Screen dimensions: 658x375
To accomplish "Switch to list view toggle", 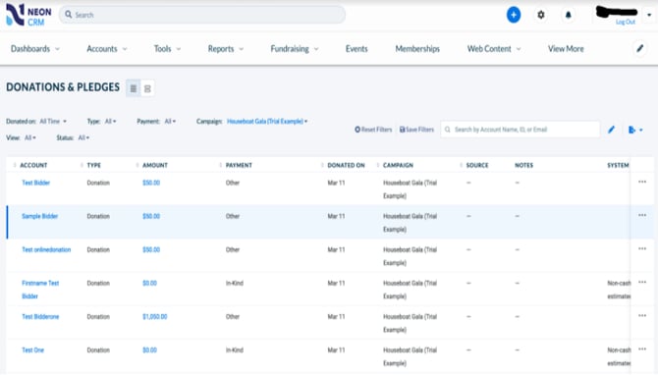I will (x=133, y=88).
